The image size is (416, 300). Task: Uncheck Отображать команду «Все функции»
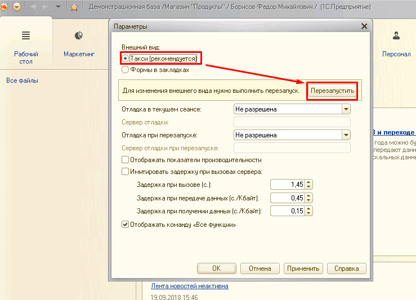tap(125, 225)
